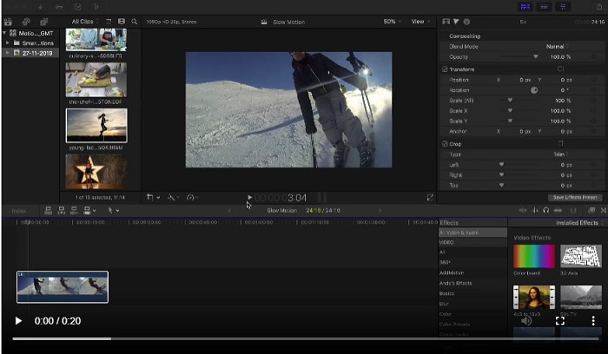Play the viewer with play button
The image size is (608, 354).
250,198
